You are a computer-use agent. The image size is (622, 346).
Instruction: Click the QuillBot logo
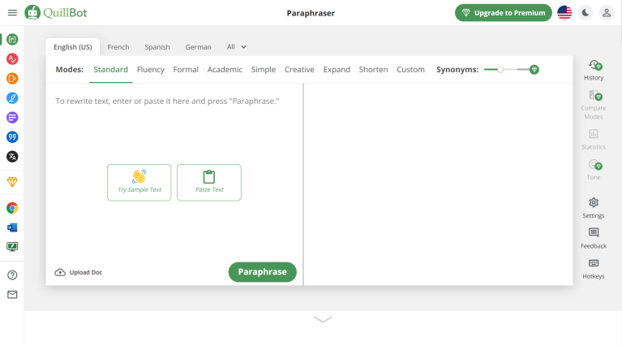pyautogui.click(x=55, y=13)
